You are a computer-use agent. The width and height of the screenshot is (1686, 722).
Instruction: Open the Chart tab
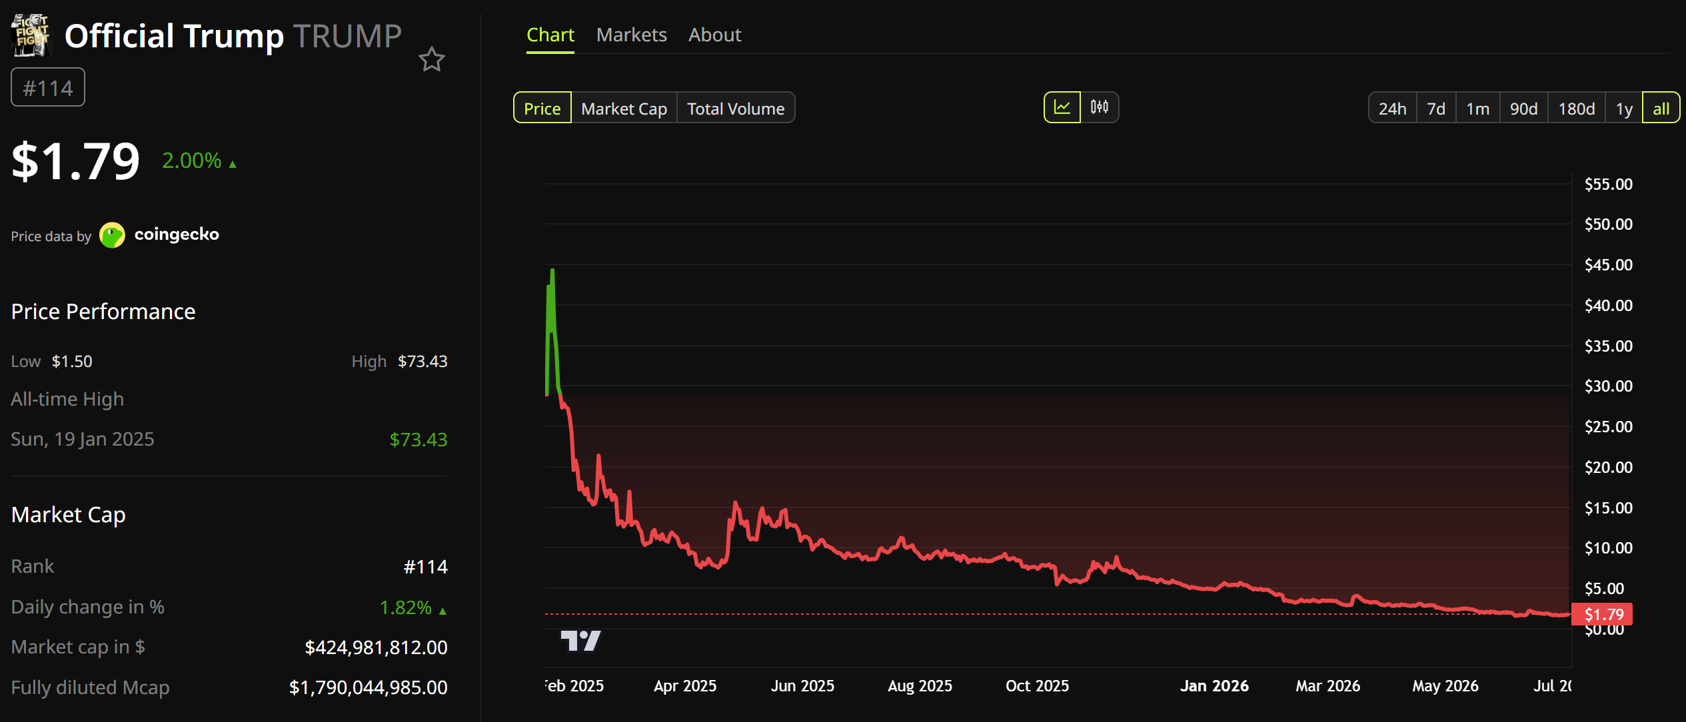coord(550,35)
